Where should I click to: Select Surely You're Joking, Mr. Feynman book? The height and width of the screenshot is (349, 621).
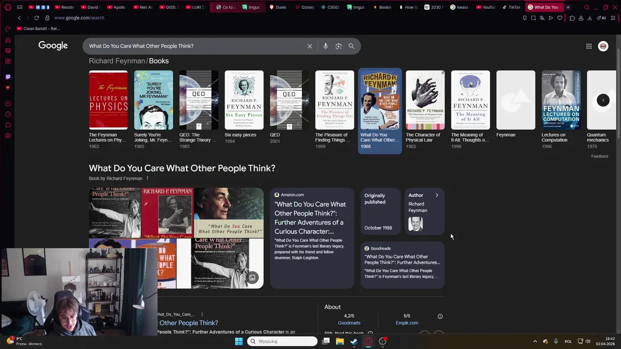(x=153, y=110)
